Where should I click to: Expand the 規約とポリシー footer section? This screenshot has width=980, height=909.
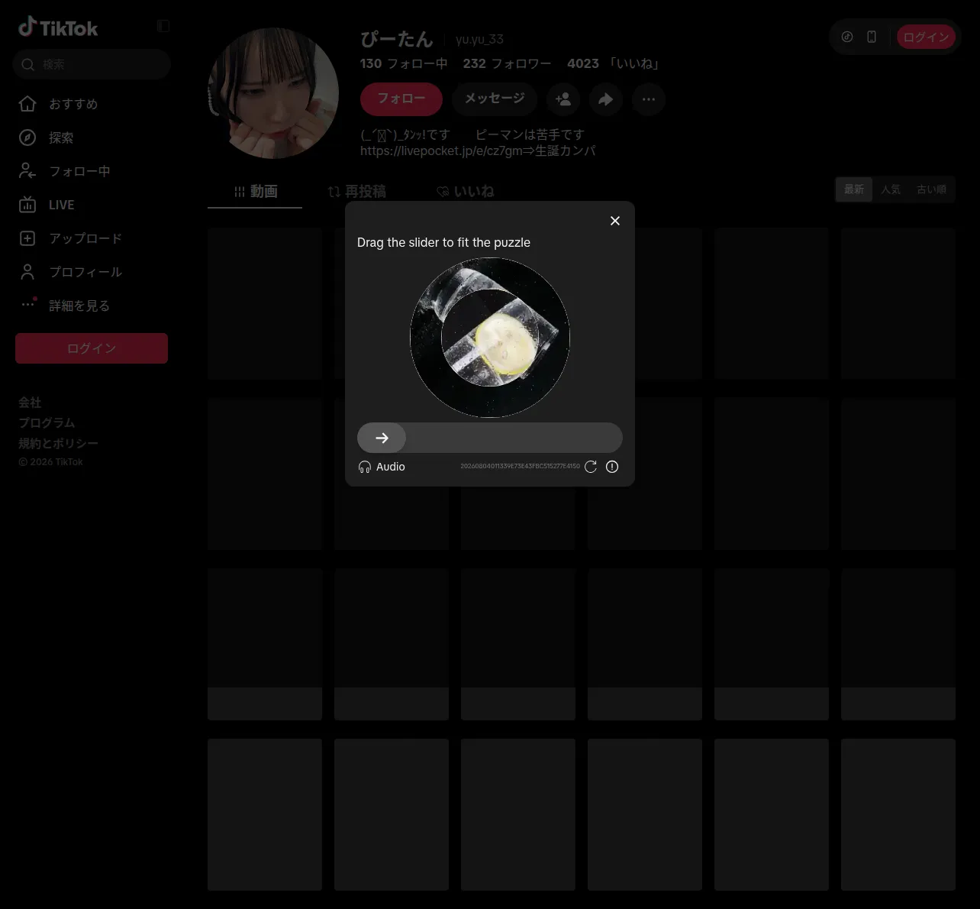(x=58, y=443)
